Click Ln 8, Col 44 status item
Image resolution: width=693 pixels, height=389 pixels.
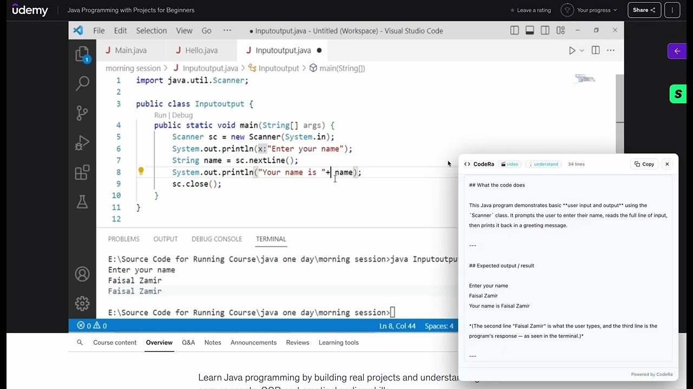[397, 326]
